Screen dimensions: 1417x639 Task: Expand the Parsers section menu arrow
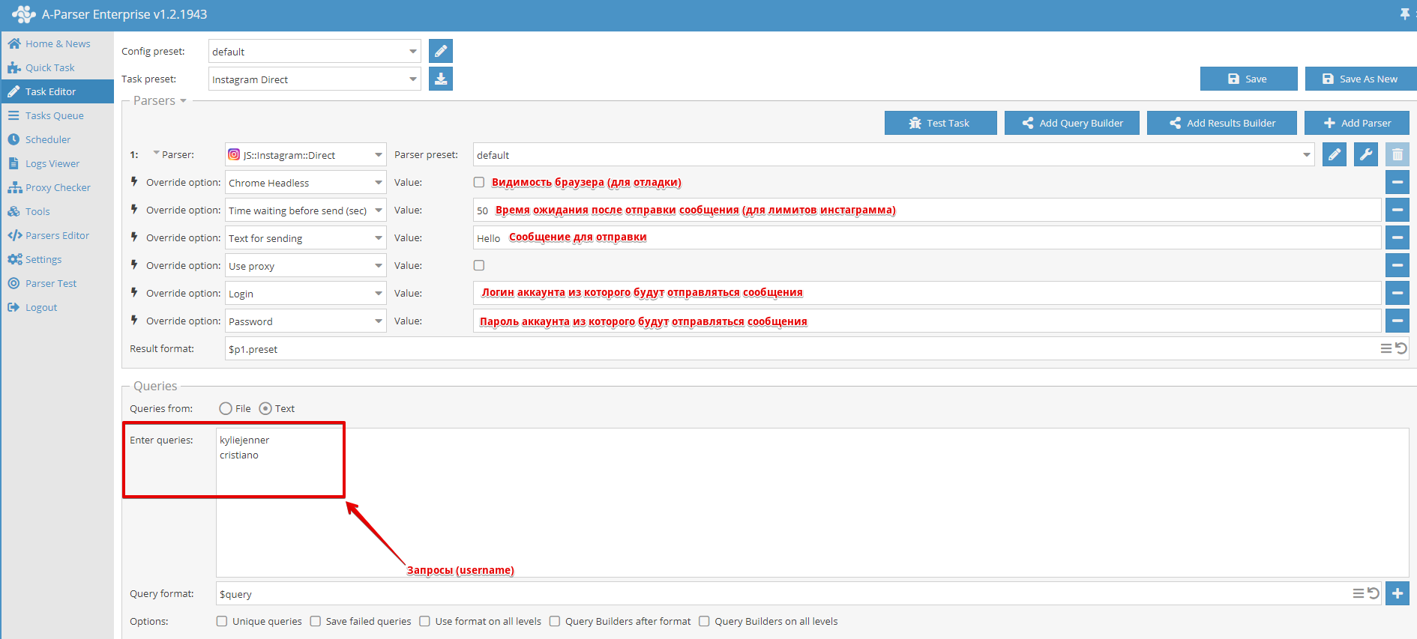pyautogui.click(x=183, y=101)
